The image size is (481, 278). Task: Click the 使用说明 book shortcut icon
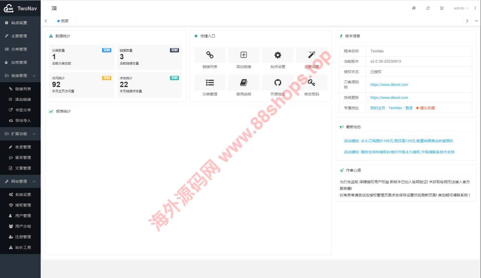[244, 83]
